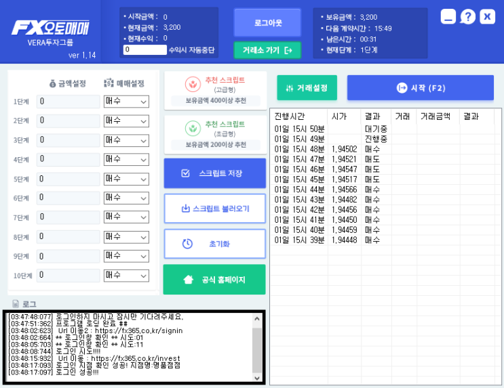Click the 7단계 amount input field

point(68,217)
